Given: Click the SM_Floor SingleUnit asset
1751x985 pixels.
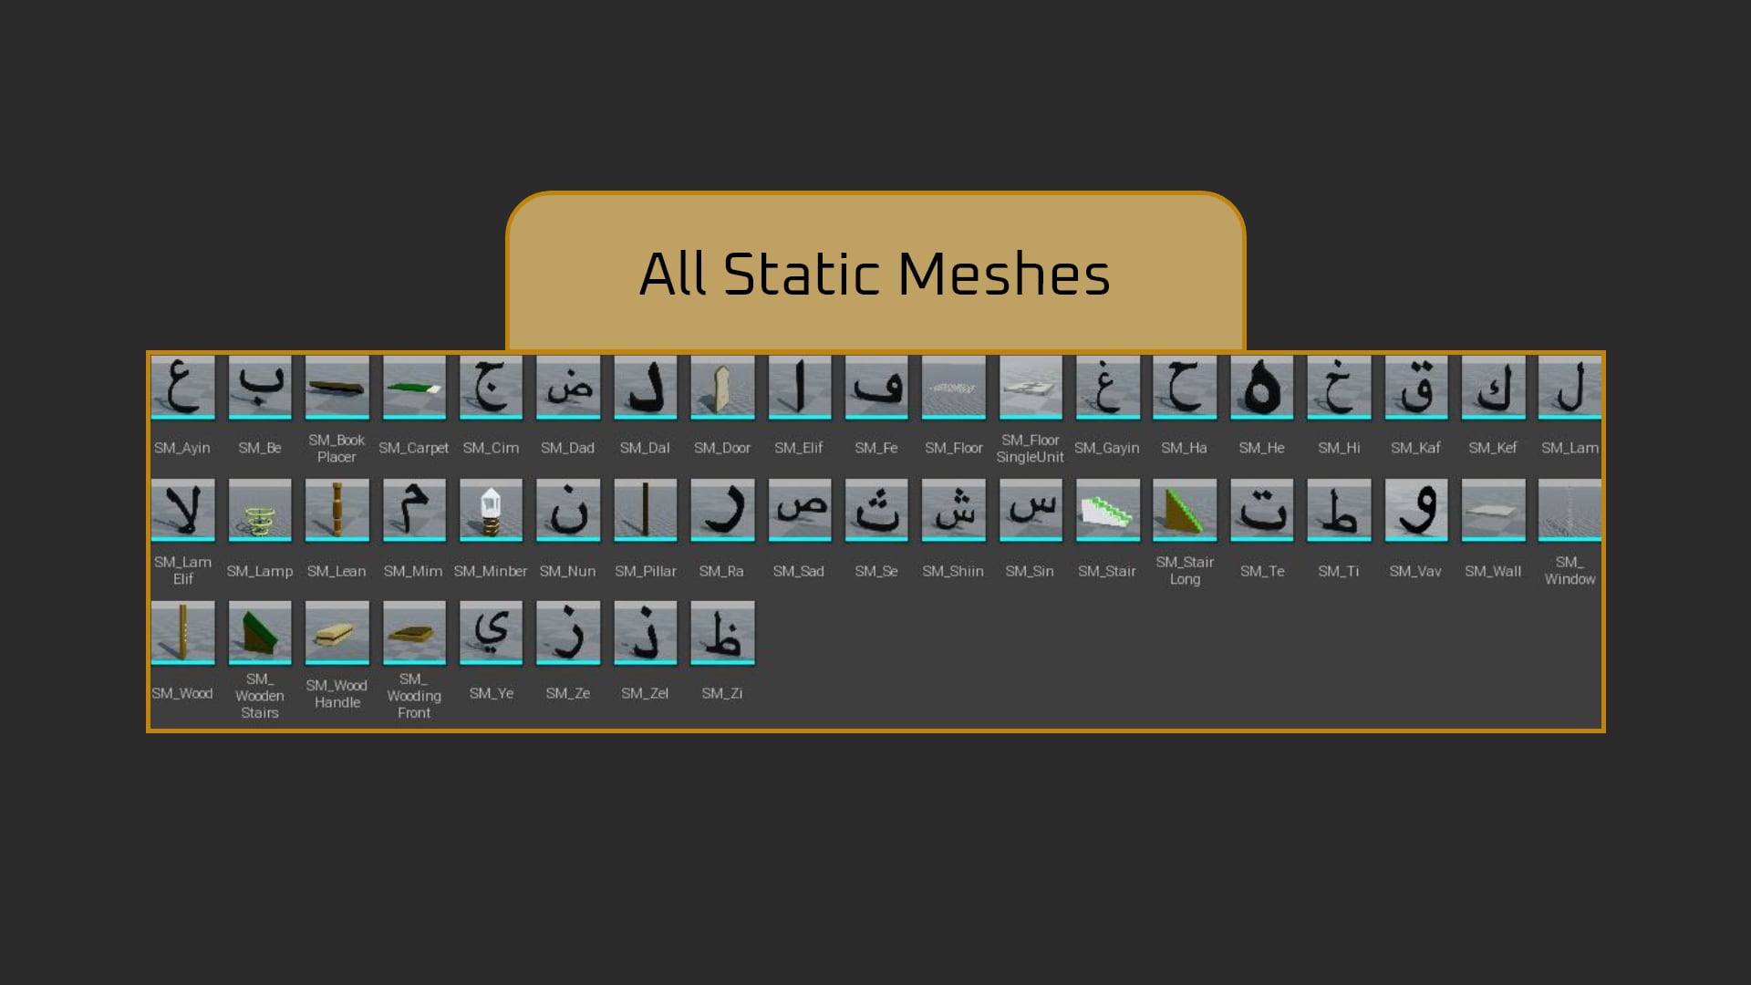Looking at the screenshot, I should (x=1031, y=388).
